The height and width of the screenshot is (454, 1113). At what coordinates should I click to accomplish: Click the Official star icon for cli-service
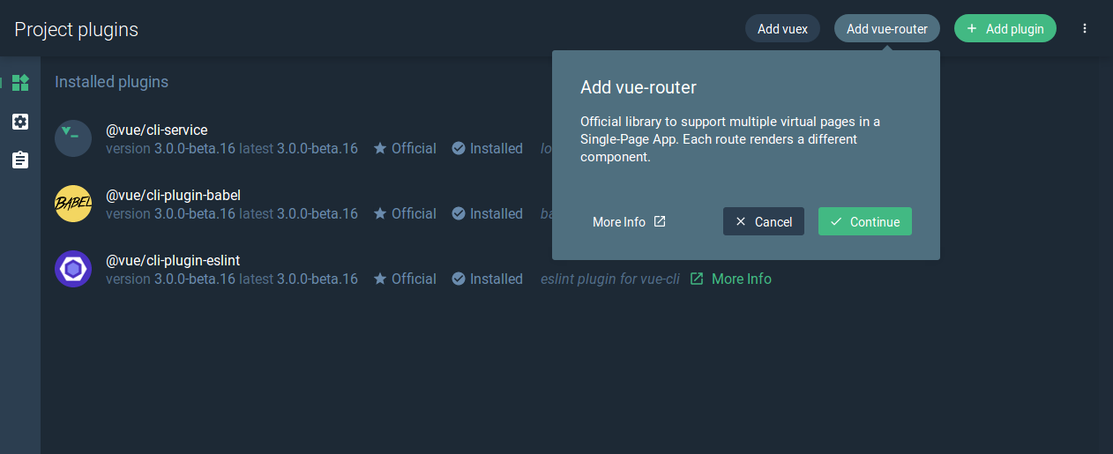tap(380, 148)
